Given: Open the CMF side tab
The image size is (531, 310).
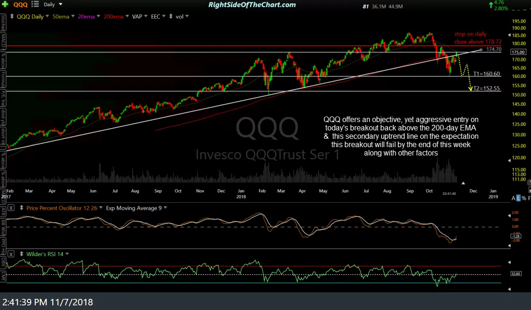Looking at the screenshot, I should pos(3,276).
